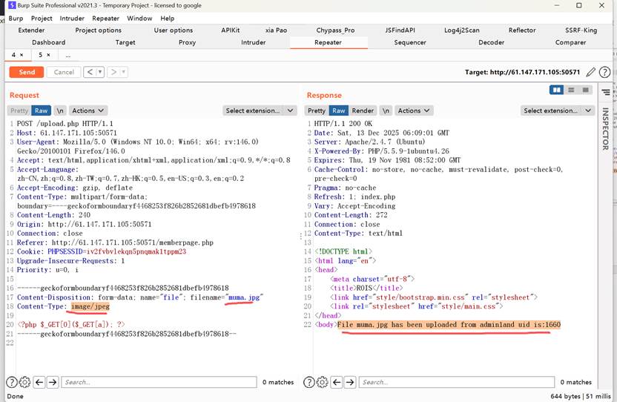The height and width of the screenshot is (402, 617).
Task: Expand history forward dropdown arrow
Action: click(x=124, y=72)
